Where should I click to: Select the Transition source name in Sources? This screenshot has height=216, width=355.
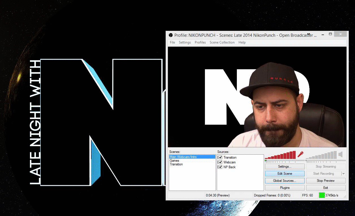(230, 157)
